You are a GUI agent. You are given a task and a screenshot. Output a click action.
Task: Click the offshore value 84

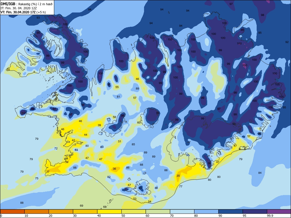(x=260, y=173)
